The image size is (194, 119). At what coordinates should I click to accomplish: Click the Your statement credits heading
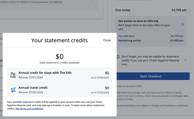pos(60,40)
